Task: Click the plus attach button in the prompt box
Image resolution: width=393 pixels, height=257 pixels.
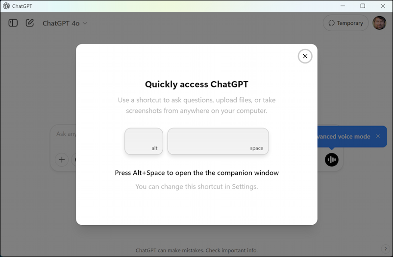Action: click(x=62, y=159)
